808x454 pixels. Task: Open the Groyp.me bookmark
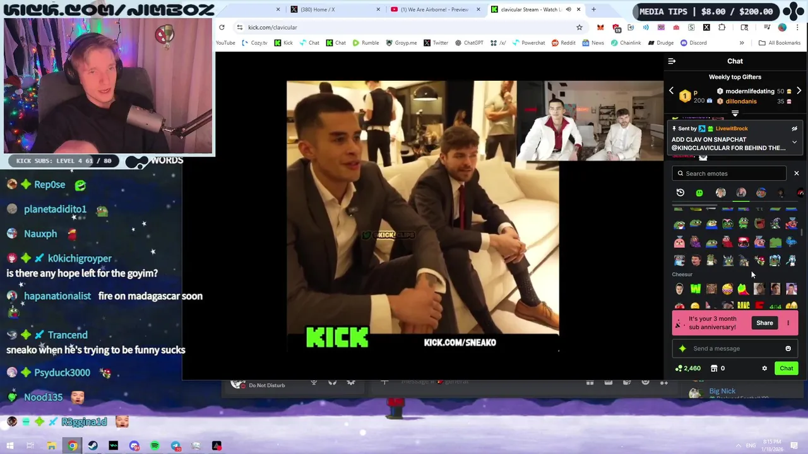click(x=401, y=43)
